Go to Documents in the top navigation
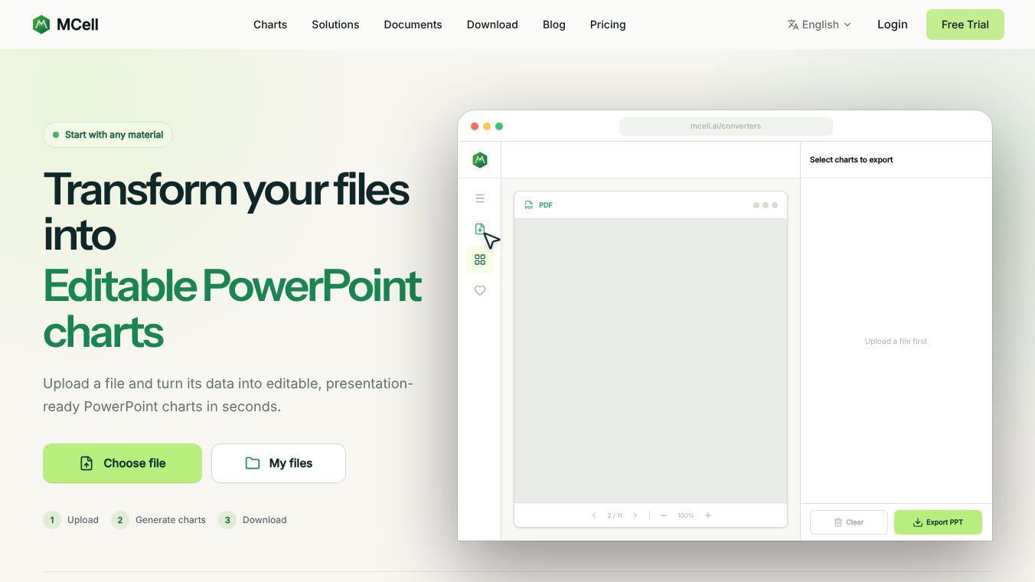 [413, 25]
